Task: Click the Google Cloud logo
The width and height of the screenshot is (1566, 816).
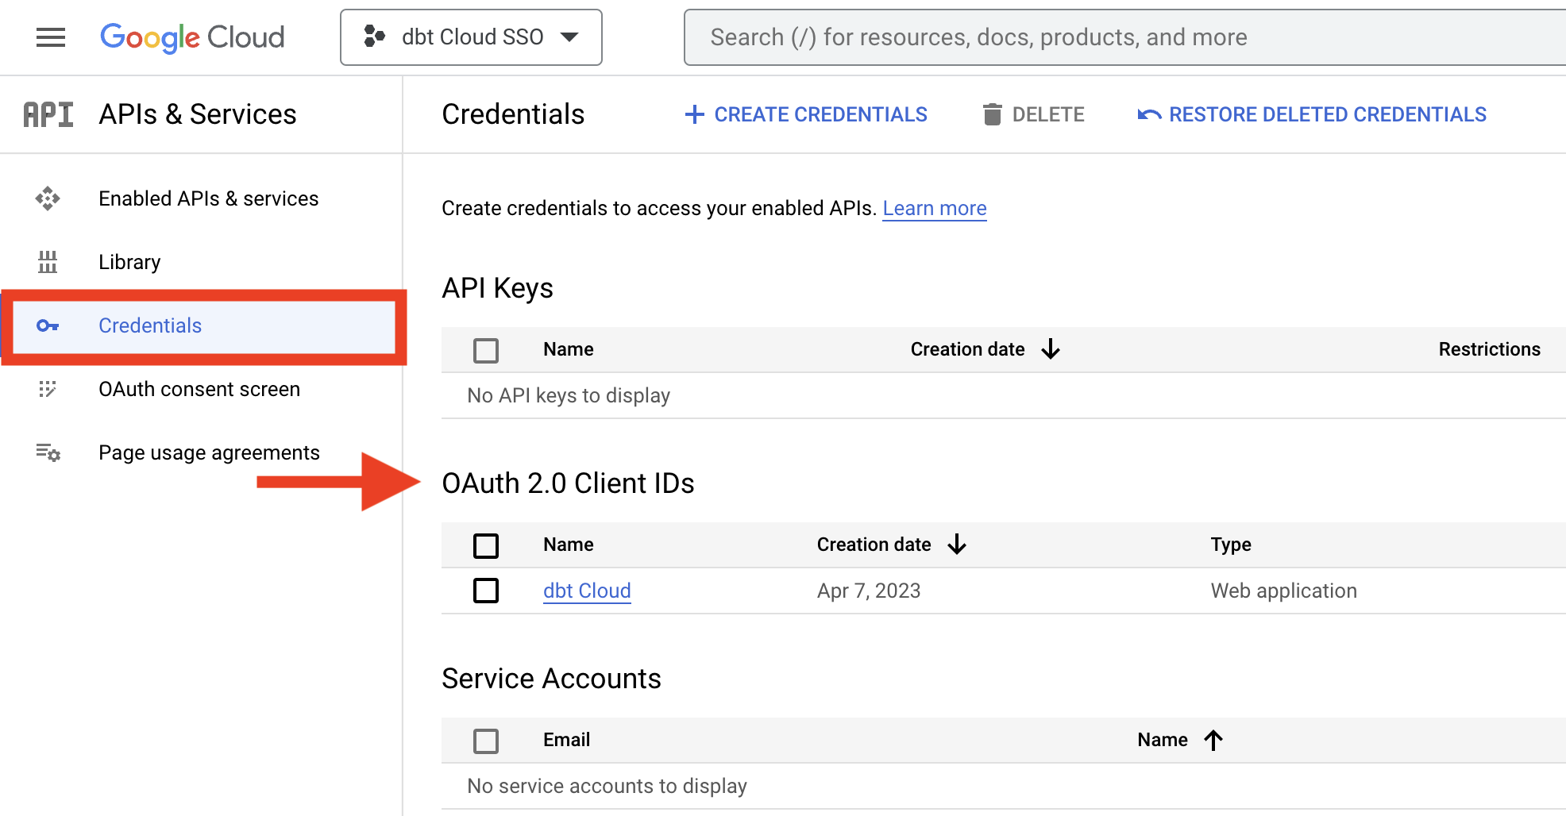Action: click(192, 37)
